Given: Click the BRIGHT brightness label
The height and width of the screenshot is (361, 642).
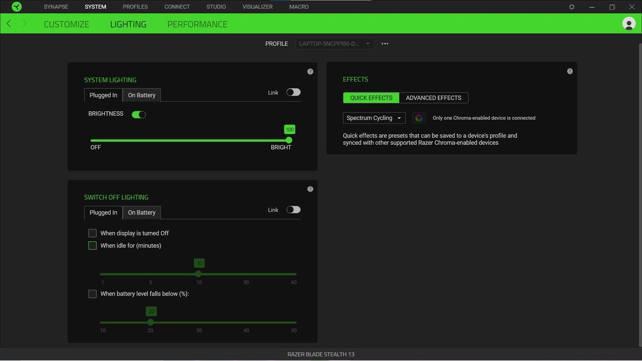Looking at the screenshot, I should point(281,148).
